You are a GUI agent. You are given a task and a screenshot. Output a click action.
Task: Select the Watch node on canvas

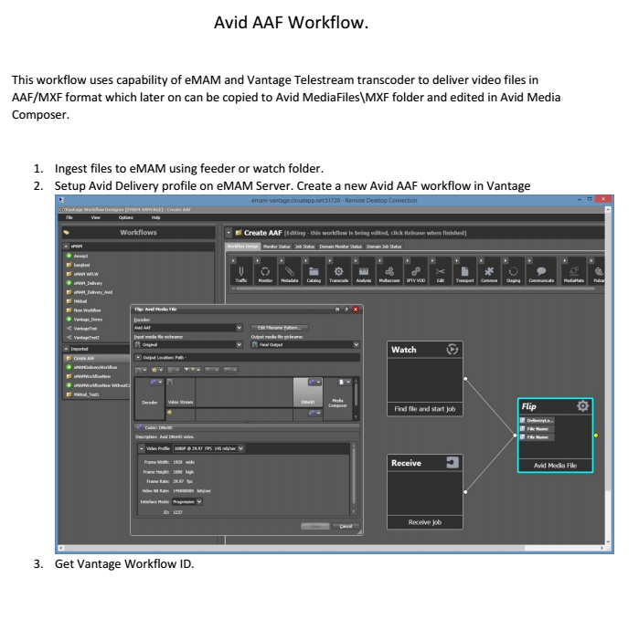425,379
